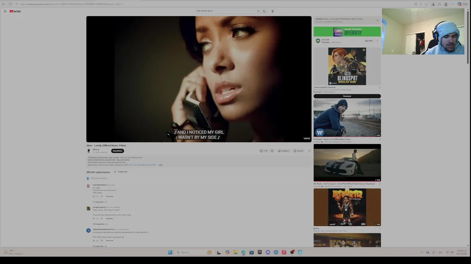This screenshot has height=264, width=471.
Task: Open Discord from the taskbar
Action: (268, 252)
